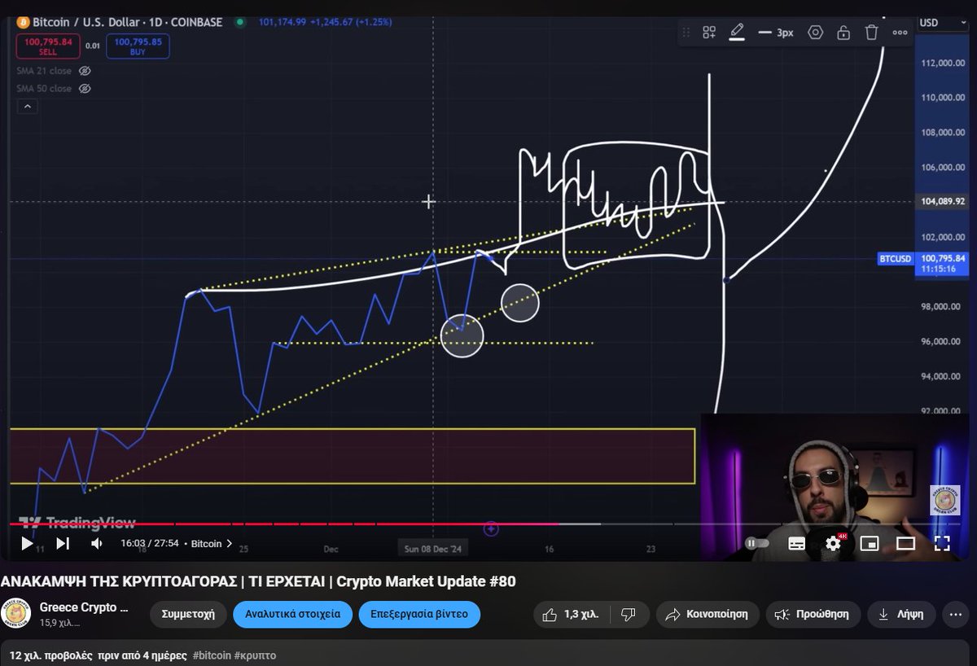This screenshot has width=977, height=666.
Task: Toggle autoplay switch in player
Action: click(756, 543)
